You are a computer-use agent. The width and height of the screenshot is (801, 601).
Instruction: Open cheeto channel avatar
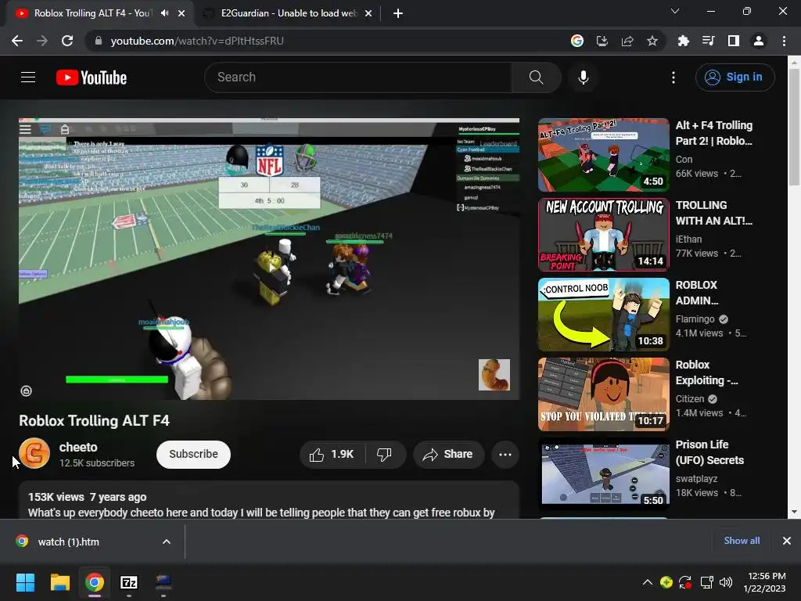click(34, 453)
